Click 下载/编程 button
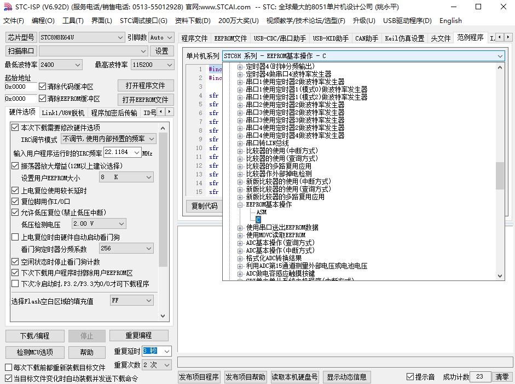Viewport: 515px width, 384px height. [35, 336]
